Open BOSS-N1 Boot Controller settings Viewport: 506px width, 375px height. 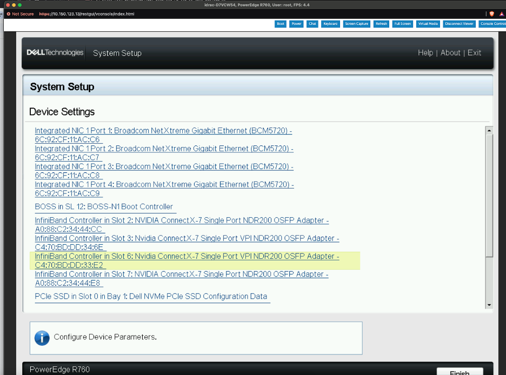[x=104, y=206]
